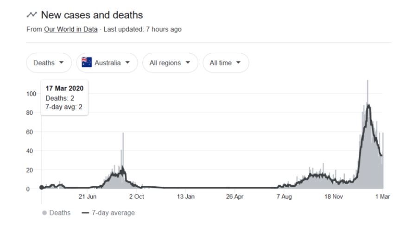Expand the All time range dropdown

click(x=226, y=63)
